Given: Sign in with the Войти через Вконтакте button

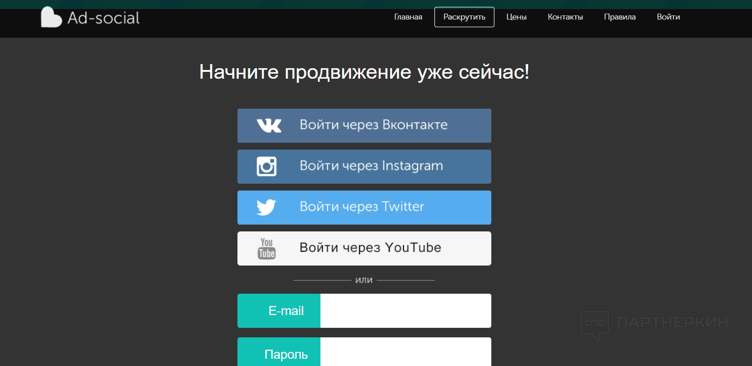Looking at the screenshot, I should (x=364, y=125).
